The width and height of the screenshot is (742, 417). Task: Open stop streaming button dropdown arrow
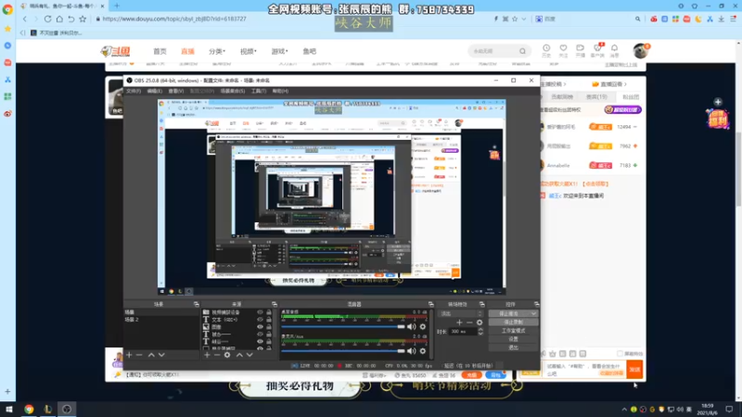point(533,313)
